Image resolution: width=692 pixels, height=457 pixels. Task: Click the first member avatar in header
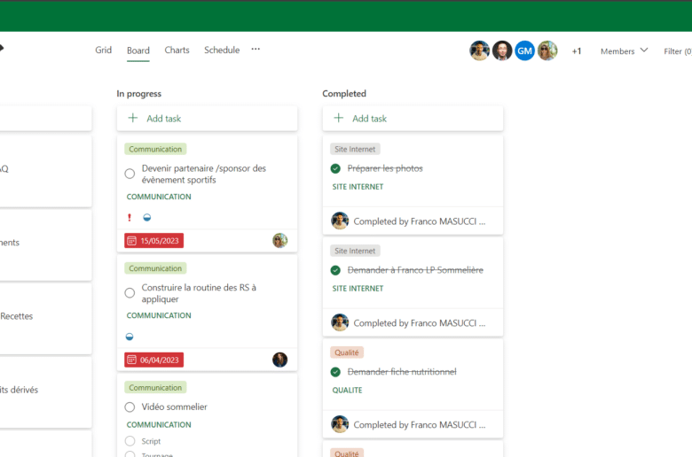pyautogui.click(x=479, y=50)
